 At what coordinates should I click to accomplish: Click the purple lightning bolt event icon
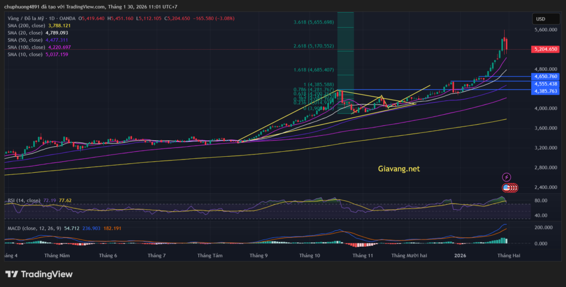click(x=506, y=177)
